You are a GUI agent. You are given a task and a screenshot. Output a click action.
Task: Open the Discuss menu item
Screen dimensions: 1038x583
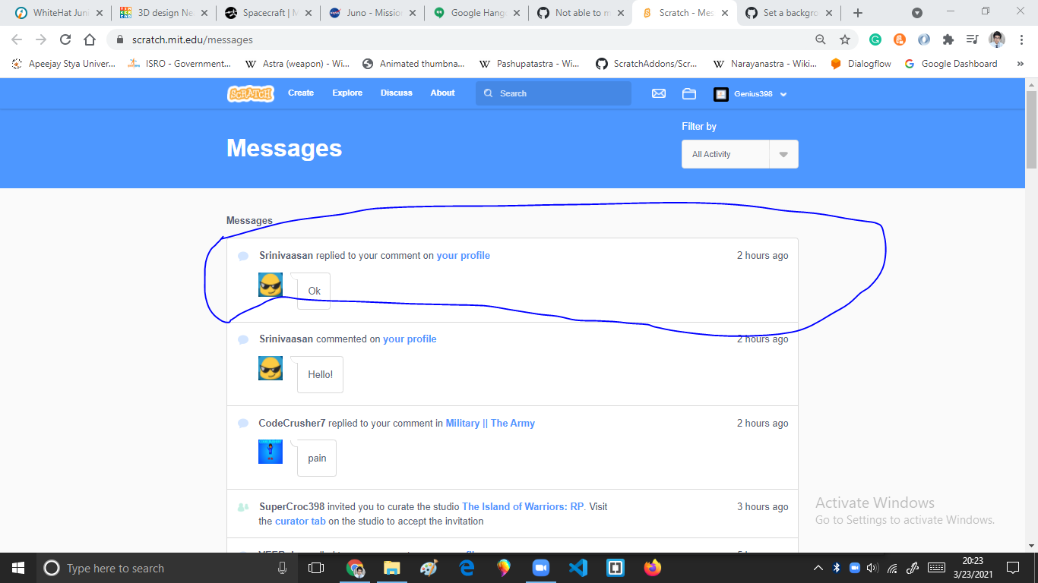click(x=396, y=93)
